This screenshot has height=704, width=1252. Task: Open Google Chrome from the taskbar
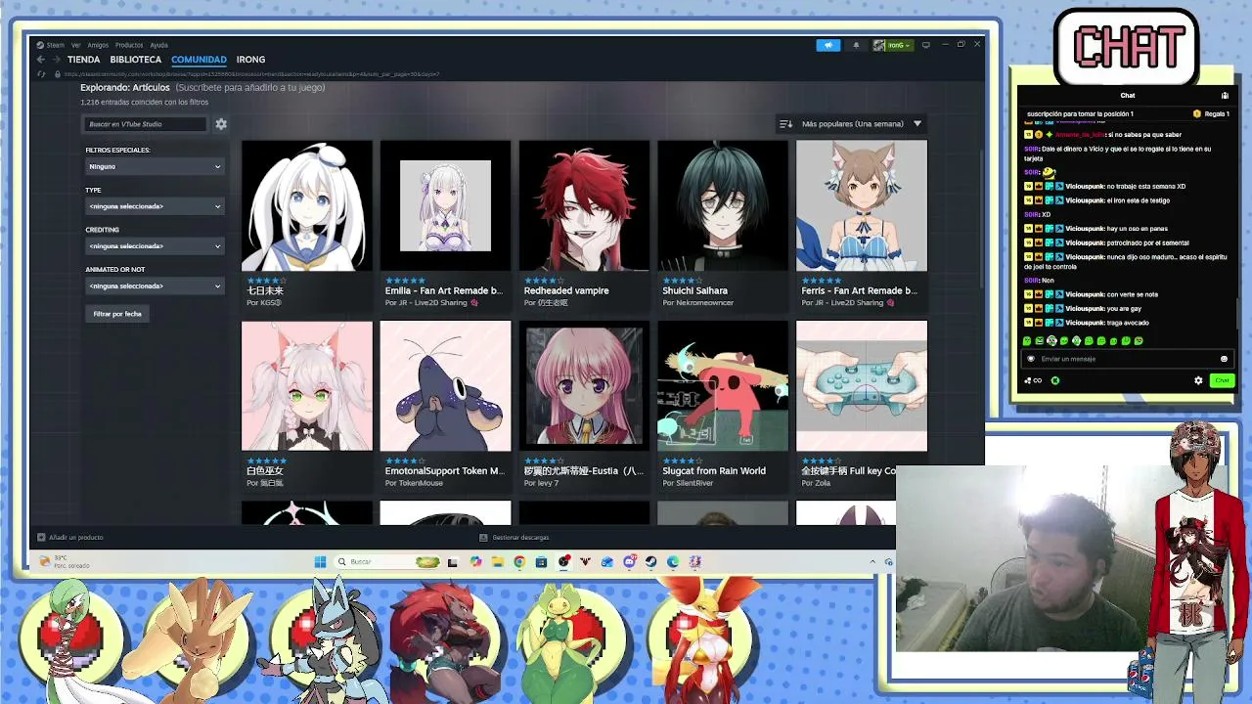(519, 561)
